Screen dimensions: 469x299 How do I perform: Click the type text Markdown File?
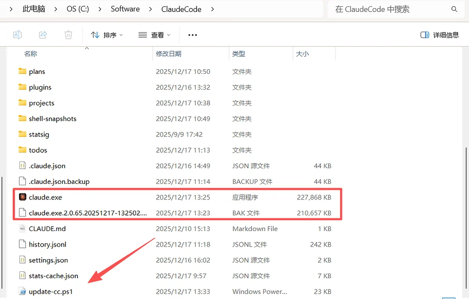[x=255, y=229]
